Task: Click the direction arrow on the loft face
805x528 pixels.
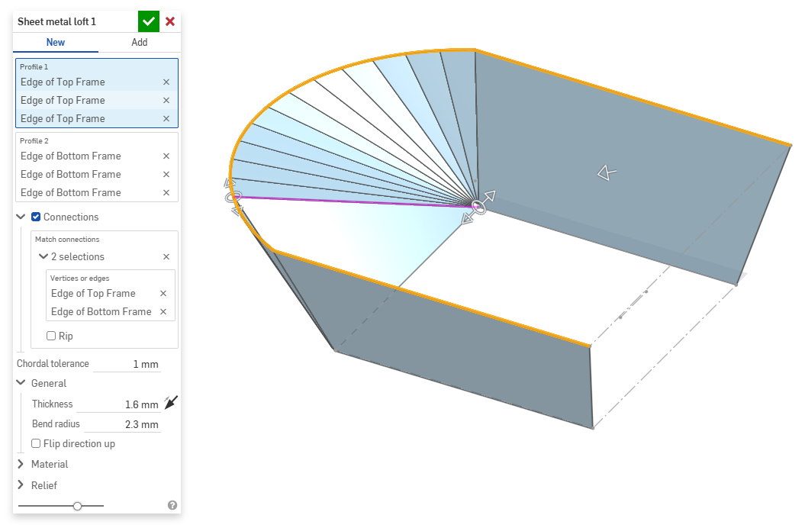Action: pyautogui.click(x=607, y=174)
